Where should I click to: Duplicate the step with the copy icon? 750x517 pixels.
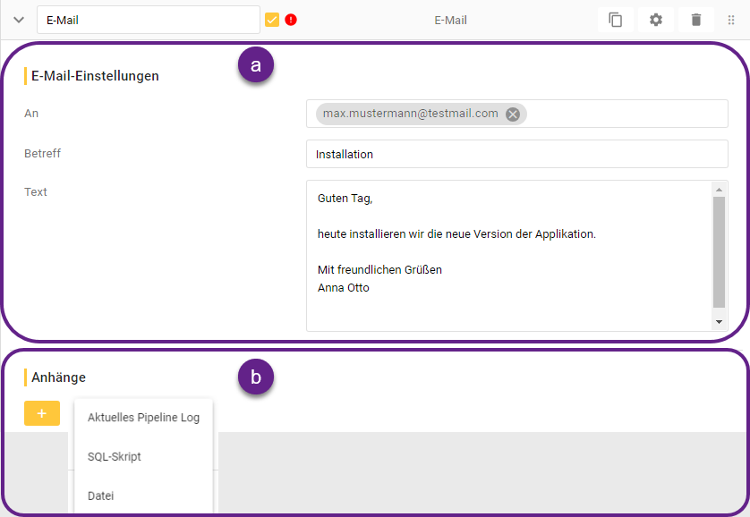tap(616, 20)
